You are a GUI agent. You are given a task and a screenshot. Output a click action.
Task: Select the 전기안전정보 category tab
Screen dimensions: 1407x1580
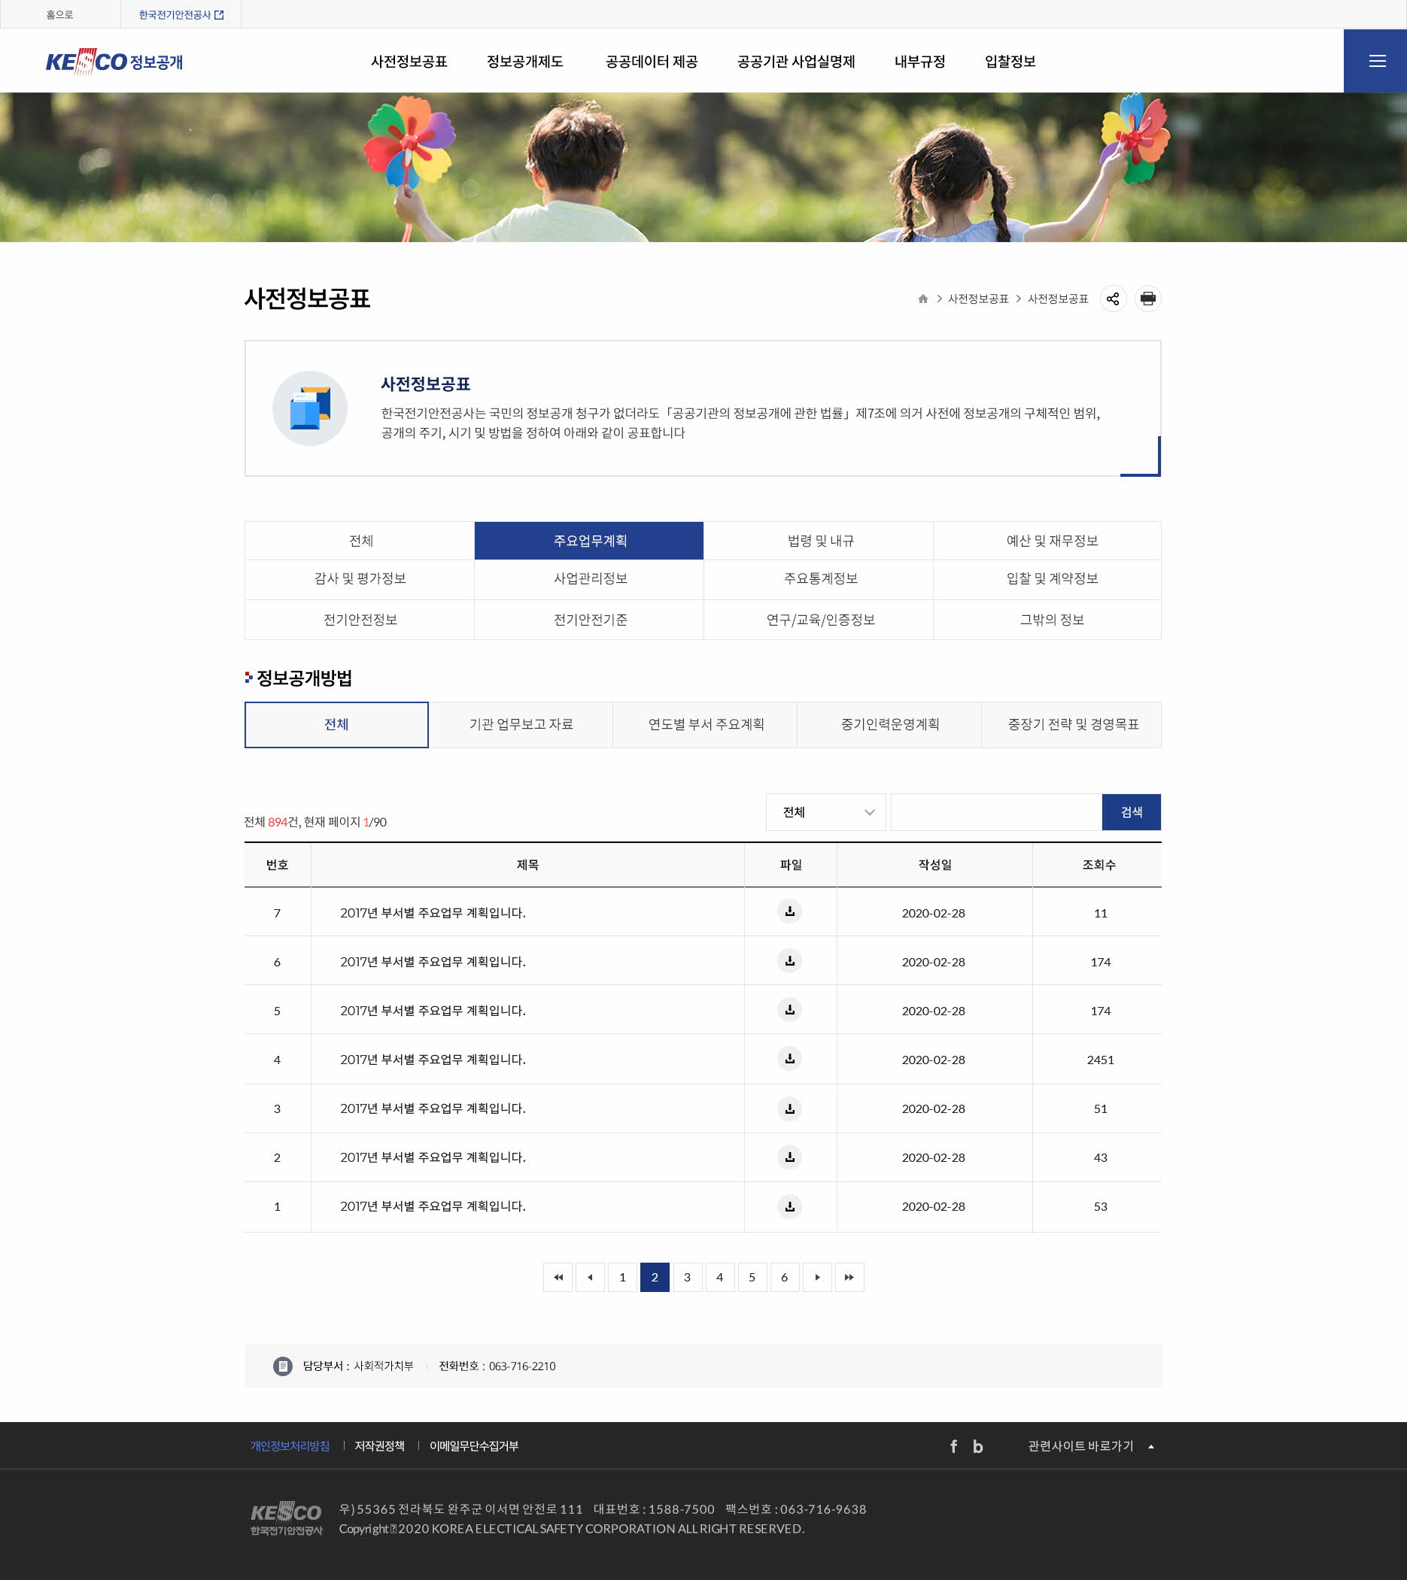(360, 620)
